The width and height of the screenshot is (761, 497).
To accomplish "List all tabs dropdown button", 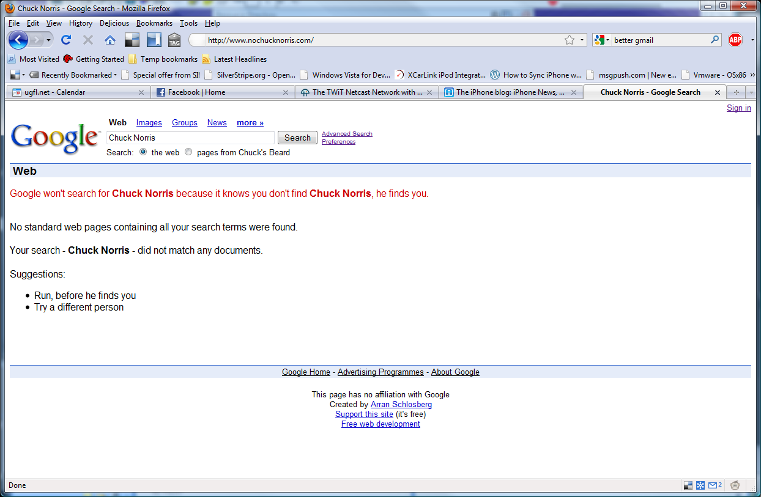I will coord(752,92).
